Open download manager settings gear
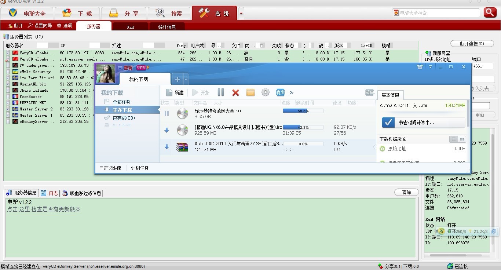501x270 pixels. [266, 92]
